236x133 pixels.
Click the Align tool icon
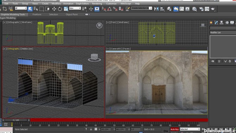tap(162, 9)
